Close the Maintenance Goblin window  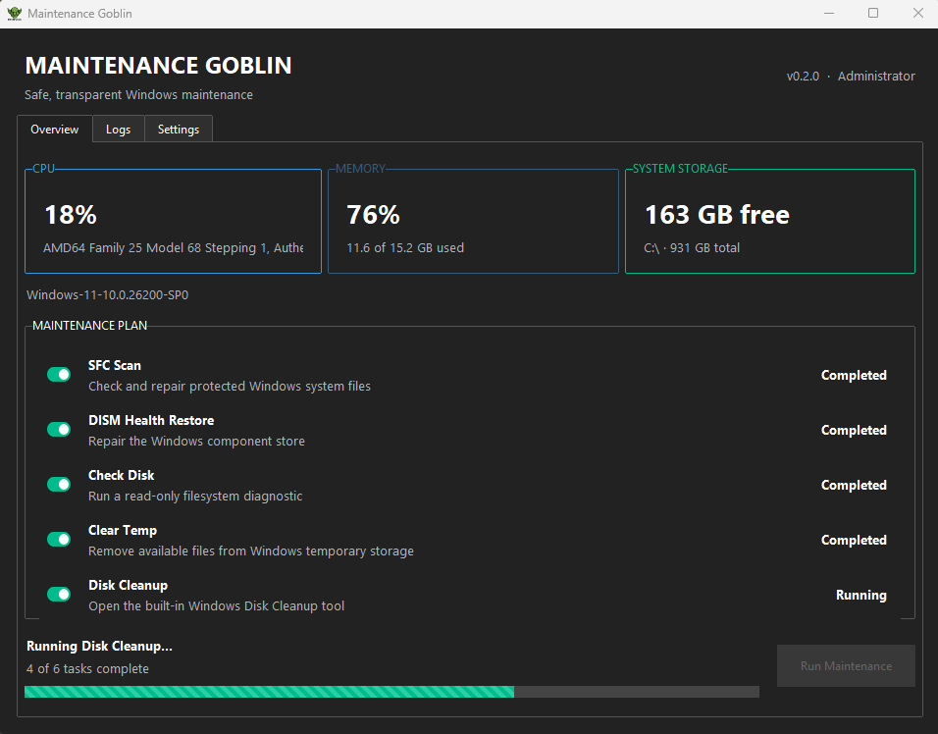[918, 13]
